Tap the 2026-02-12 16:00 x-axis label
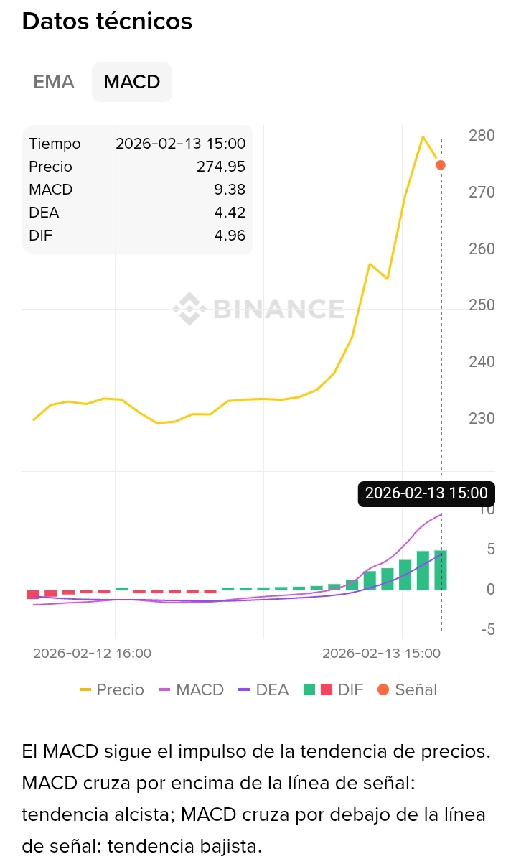 coord(92,653)
